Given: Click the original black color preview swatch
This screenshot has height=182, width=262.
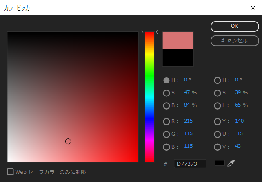Looking at the screenshot, I should pos(178,57).
